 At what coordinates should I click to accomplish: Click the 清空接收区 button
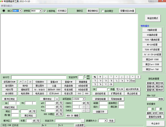pyautogui.click(x=93, y=11)
